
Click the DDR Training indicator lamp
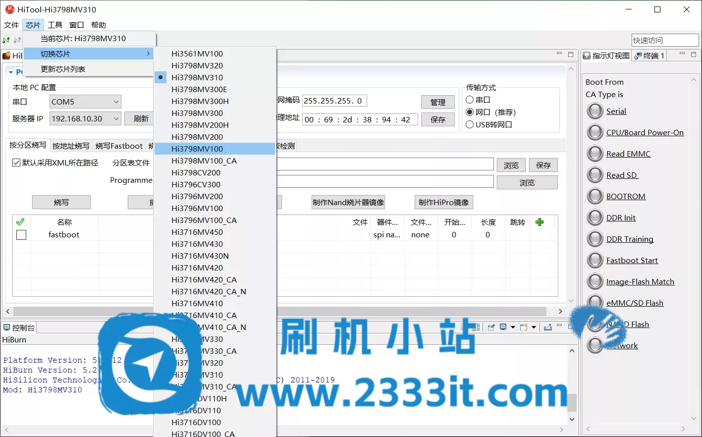pos(594,239)
